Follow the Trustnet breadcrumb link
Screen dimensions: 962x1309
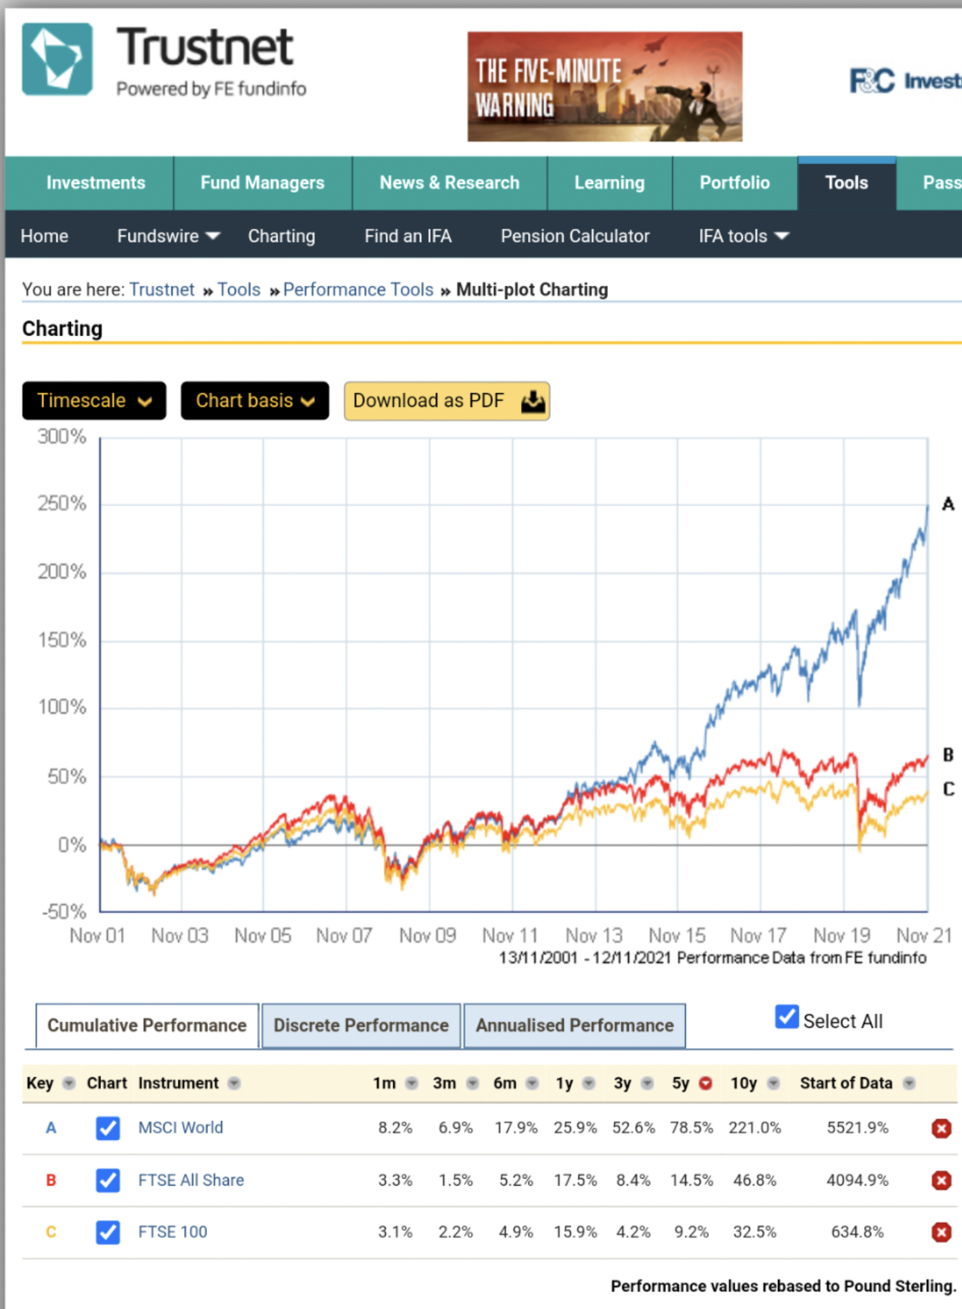[x=162, y=290]
